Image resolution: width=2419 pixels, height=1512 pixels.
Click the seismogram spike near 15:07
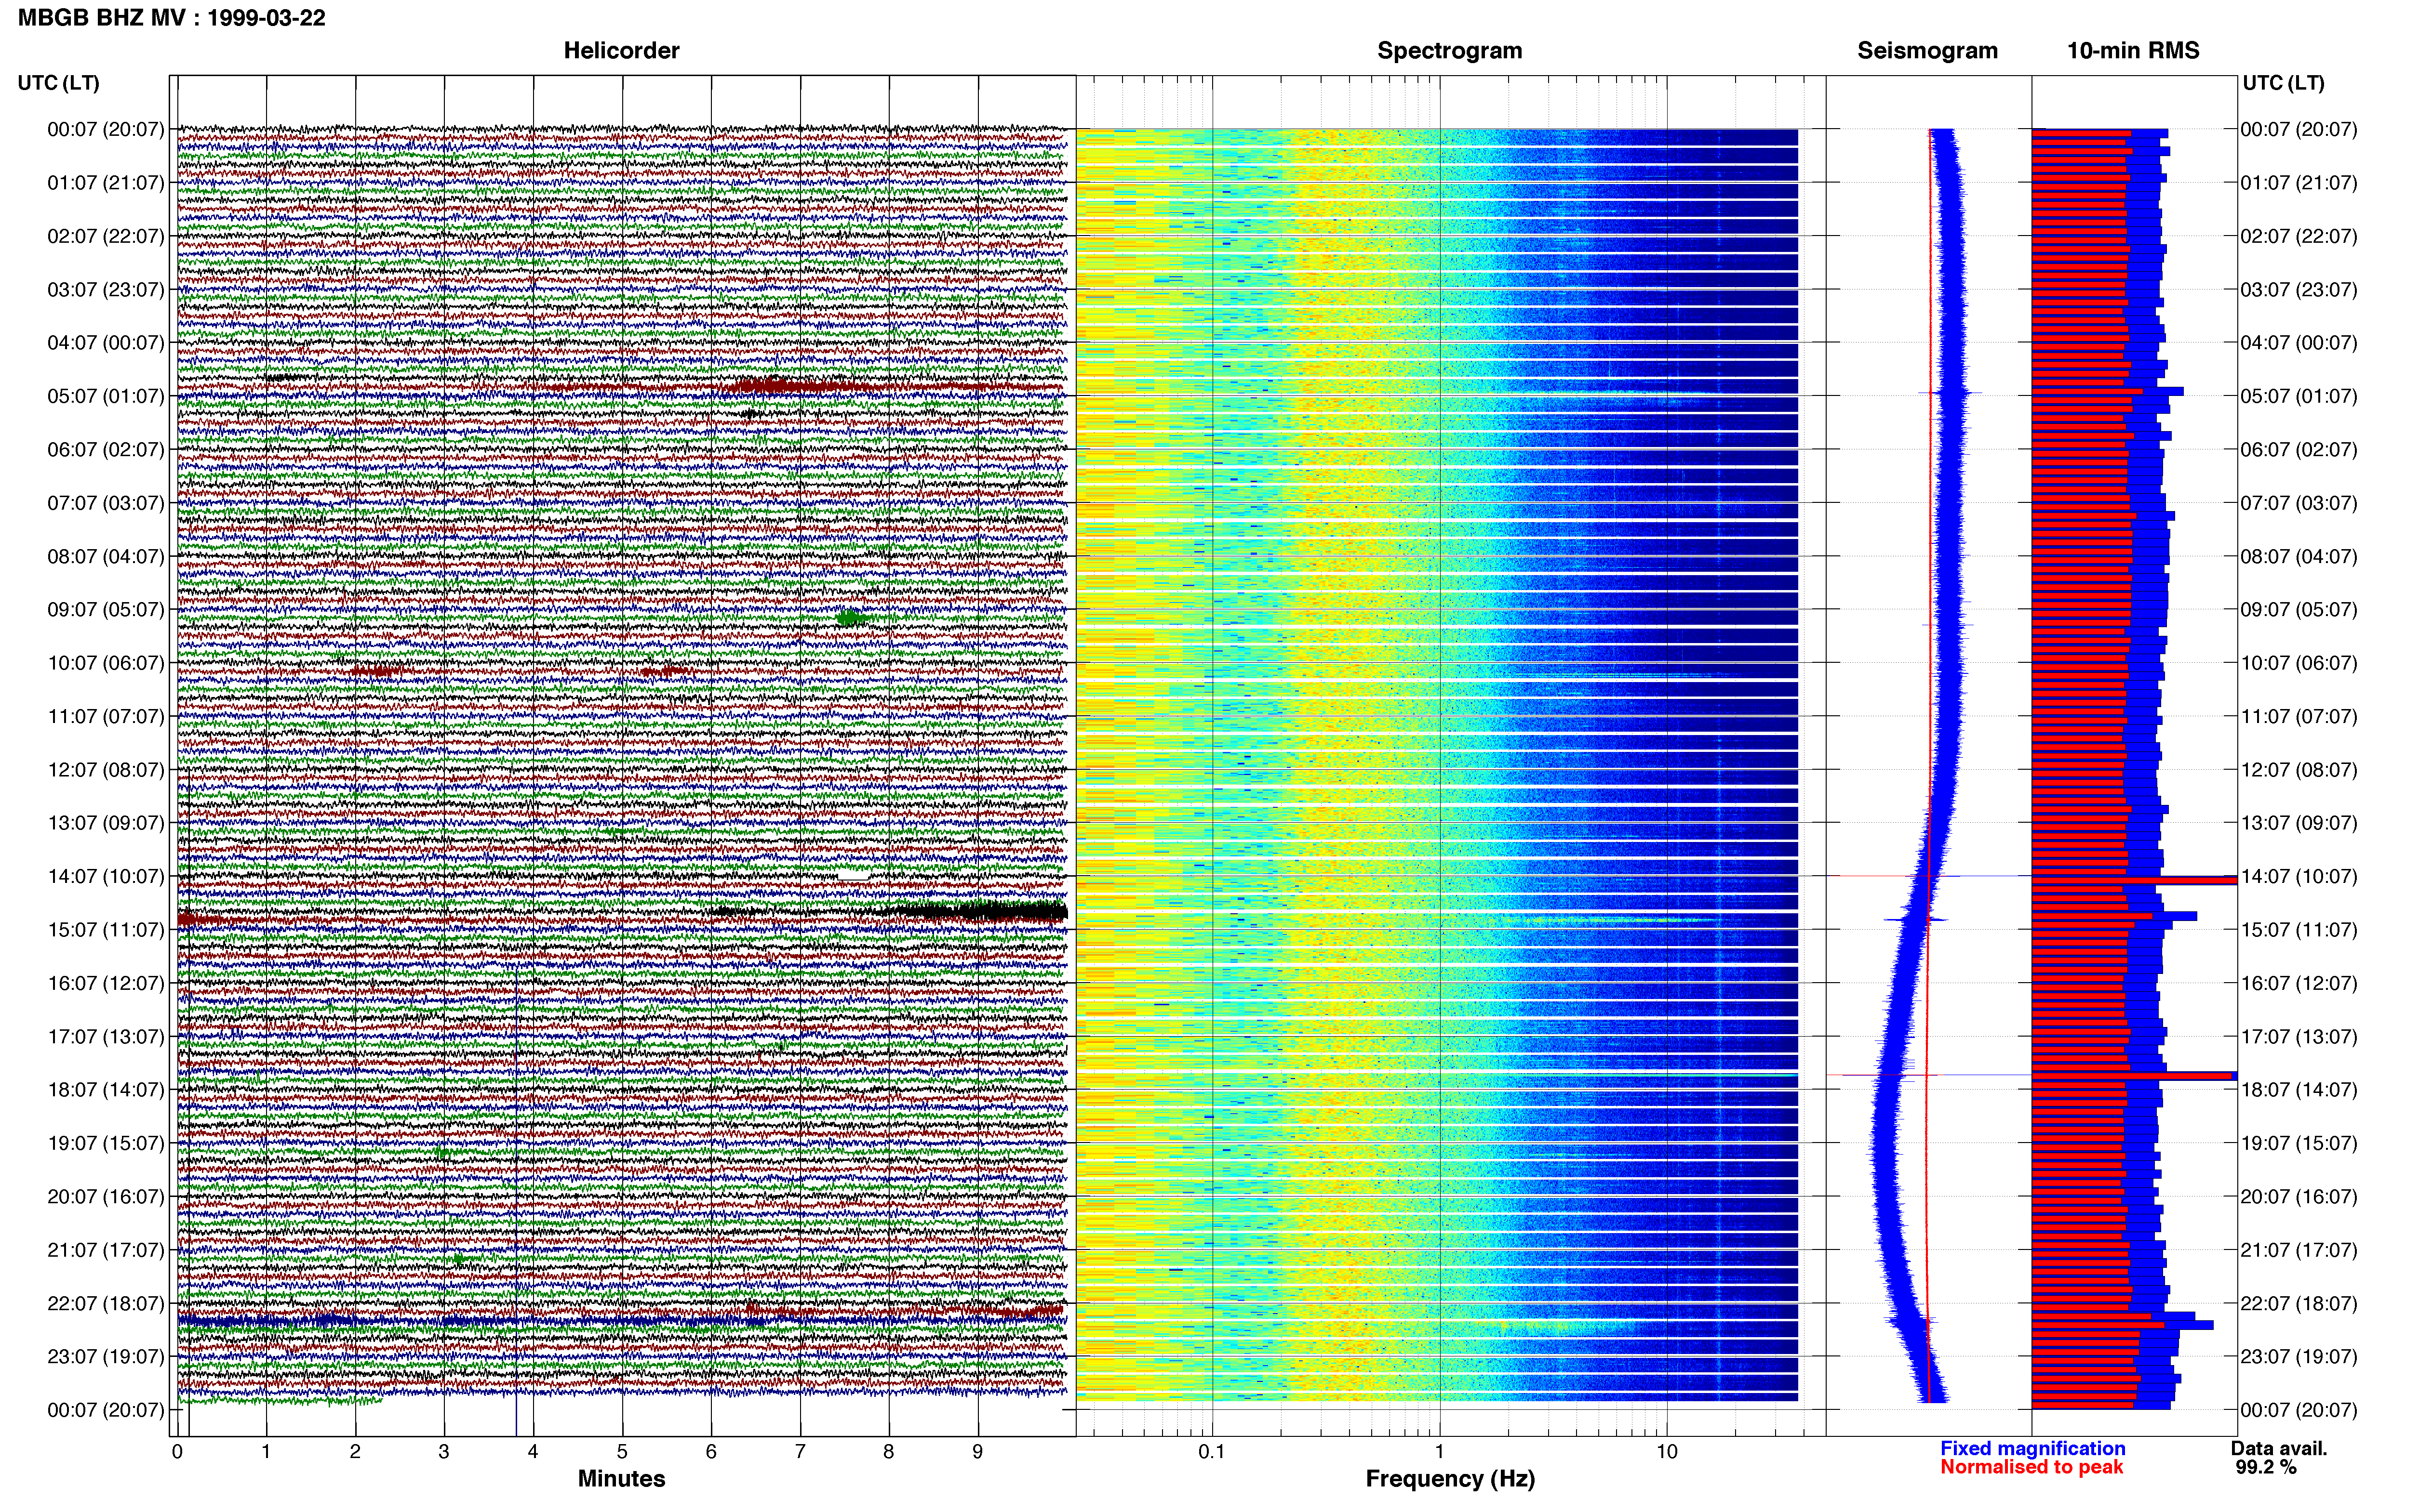tap(1916, 919)
